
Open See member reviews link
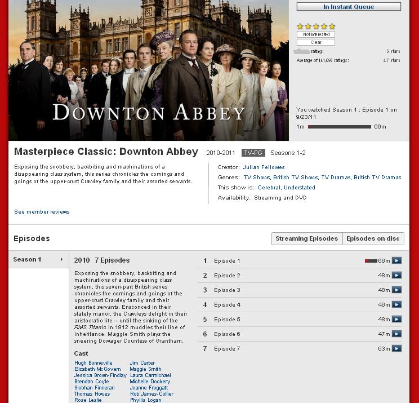(x=42, y=212)
